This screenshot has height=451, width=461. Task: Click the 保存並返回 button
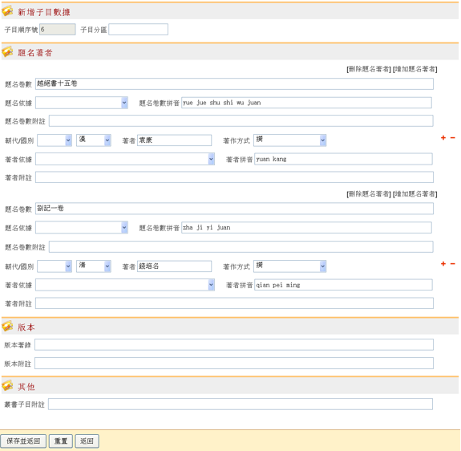[x=23, y=441]
